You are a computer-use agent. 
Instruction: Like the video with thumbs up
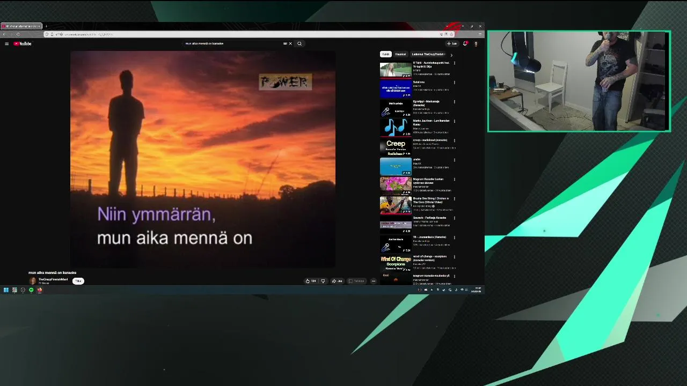coord(311,281)
